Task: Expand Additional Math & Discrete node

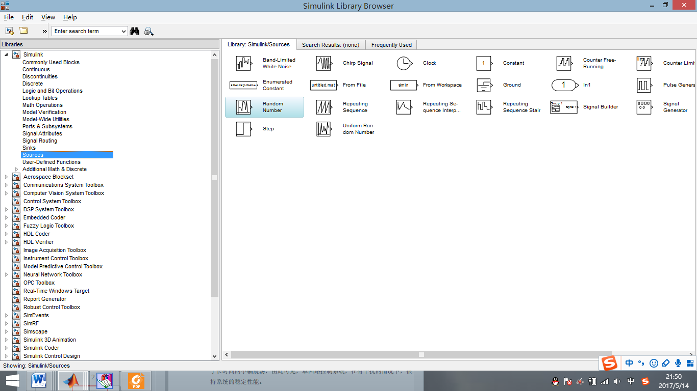Action: pyautogui.click(x=16, y=169)
